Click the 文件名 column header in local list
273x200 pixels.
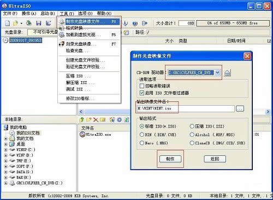(87, 128)
